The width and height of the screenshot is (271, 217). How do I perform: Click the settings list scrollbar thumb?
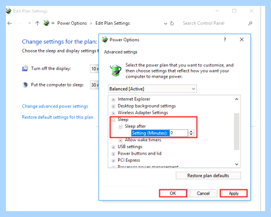236,131
